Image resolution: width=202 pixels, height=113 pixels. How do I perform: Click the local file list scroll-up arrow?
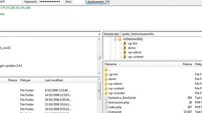point(99,80)
